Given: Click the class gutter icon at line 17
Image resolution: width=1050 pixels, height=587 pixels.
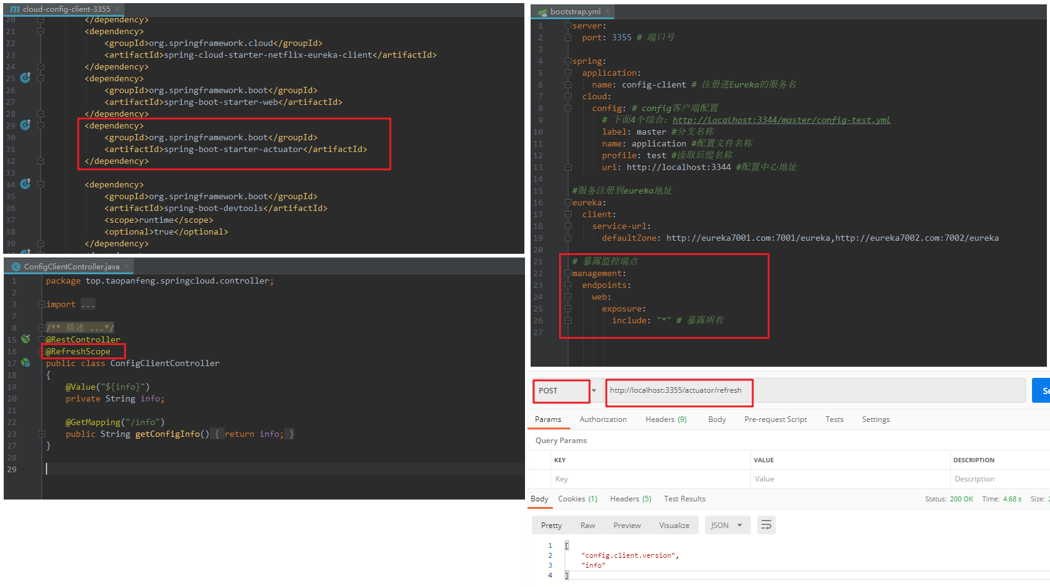Looking at the screenshot, I should point(25,362).
